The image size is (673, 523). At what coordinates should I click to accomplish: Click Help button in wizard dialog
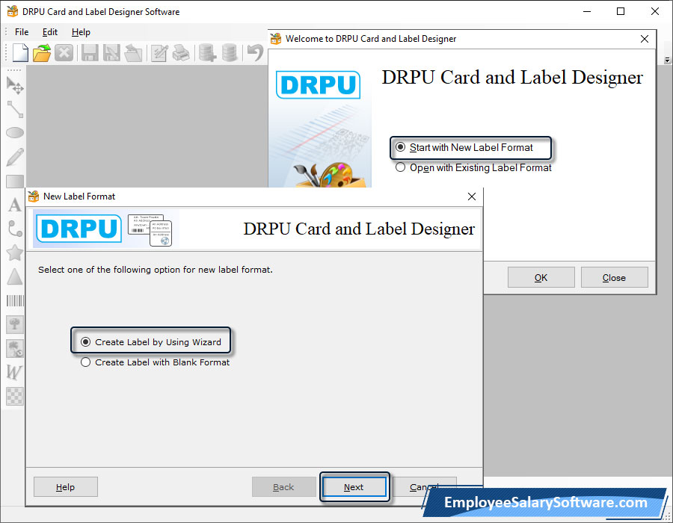pyautogui.click(x=66, y=487)
